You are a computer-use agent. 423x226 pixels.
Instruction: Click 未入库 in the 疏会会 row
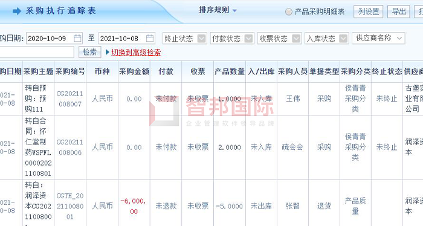(261, 147)
